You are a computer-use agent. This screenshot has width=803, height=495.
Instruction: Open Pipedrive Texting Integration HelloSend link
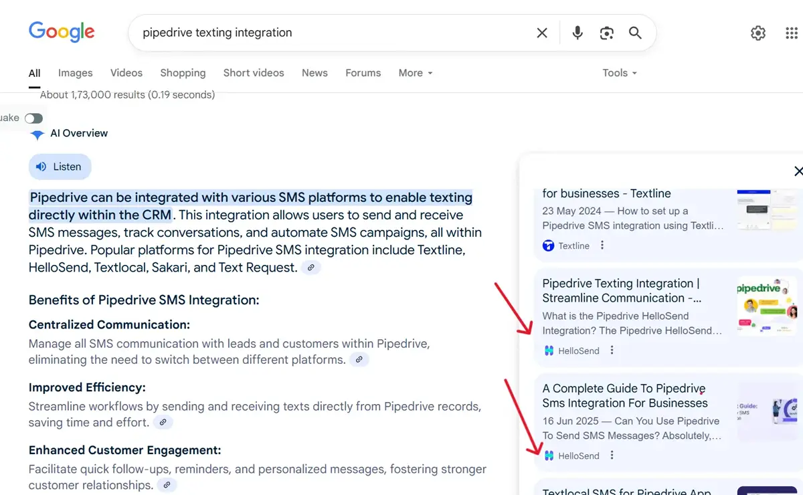[621, 290]
